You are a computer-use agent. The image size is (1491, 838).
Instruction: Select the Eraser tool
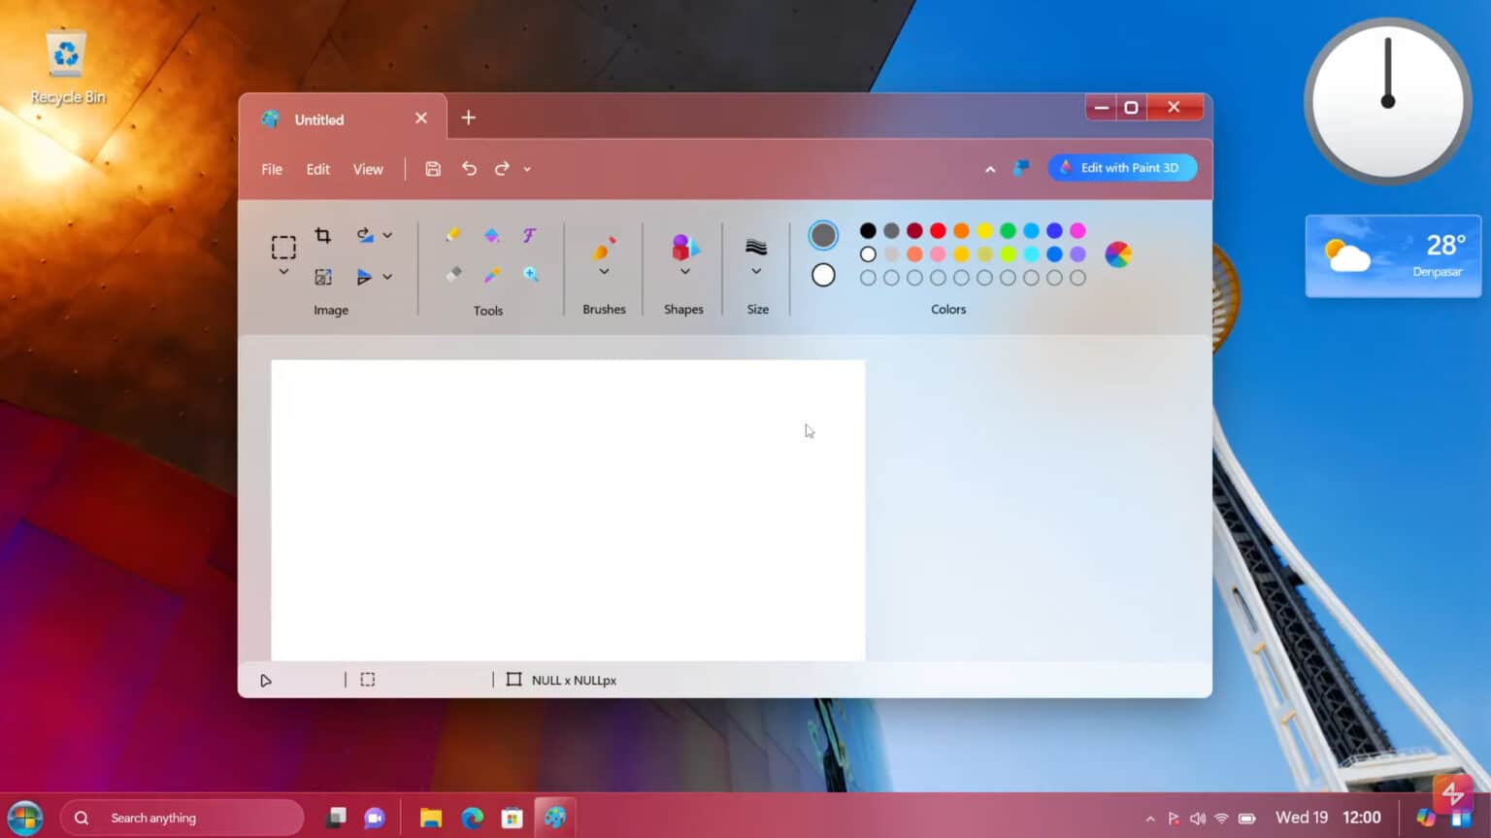coord(453,275)
